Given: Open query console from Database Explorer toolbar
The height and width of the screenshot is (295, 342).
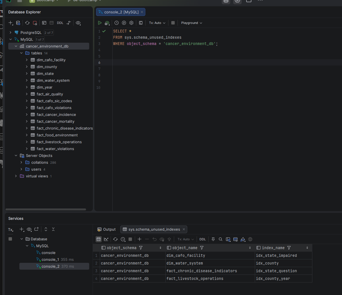Looking at the screenshot, I should (x=44, y=23).
